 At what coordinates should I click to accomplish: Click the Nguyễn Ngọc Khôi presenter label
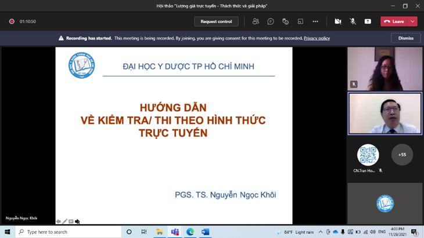pyautogui.click(x=21, y=218)
